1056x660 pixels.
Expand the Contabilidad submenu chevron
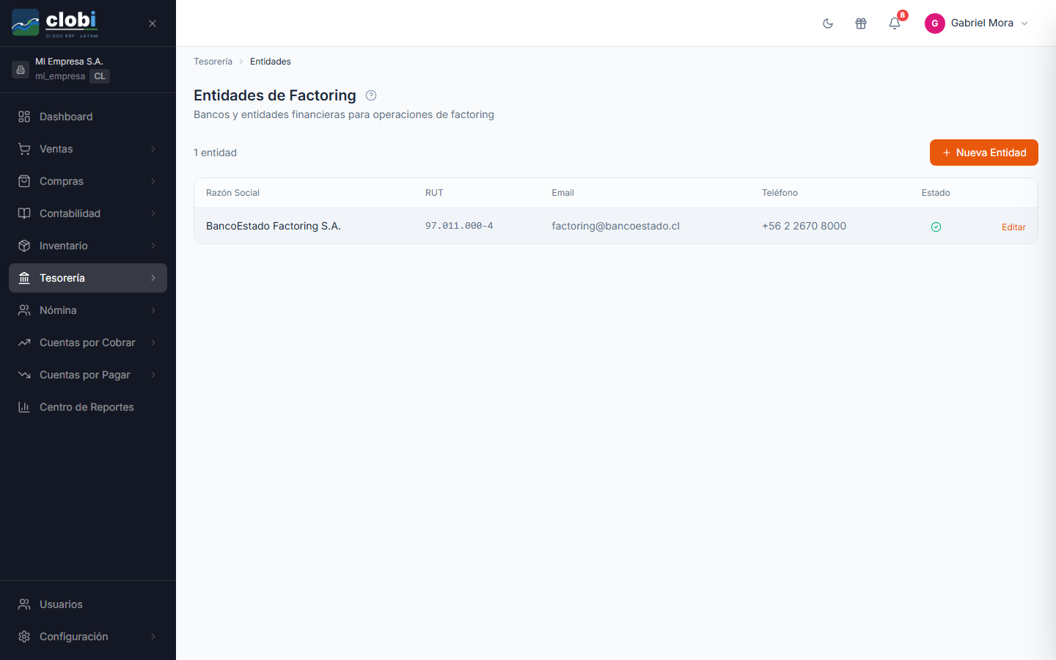point(153,213)
